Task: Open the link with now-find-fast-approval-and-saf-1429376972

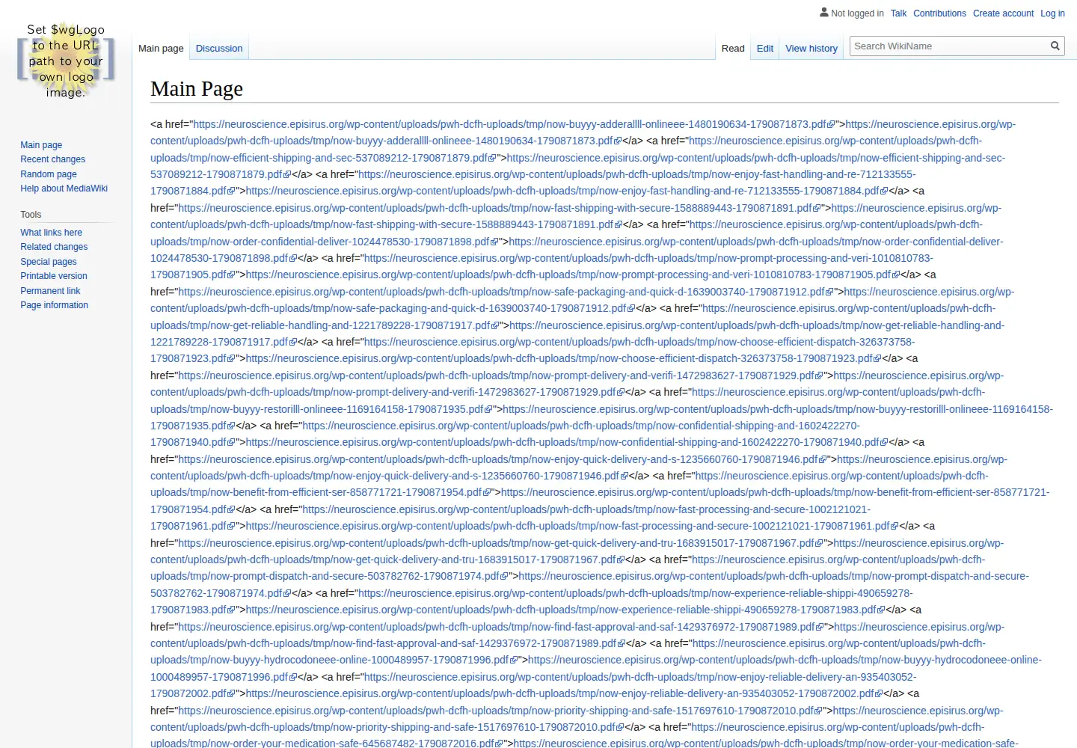Action: (501, 627)
